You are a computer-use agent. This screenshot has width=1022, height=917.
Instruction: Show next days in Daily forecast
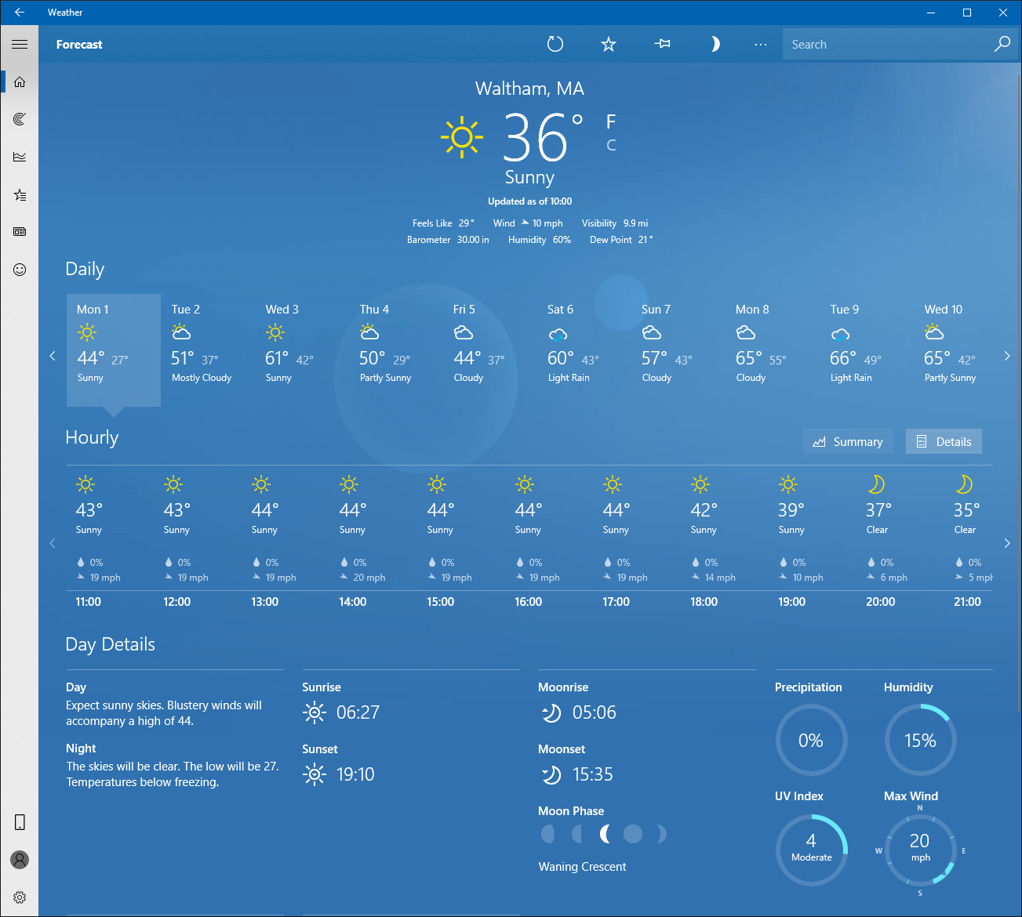pyautogui.click(x=1007, y=356)
